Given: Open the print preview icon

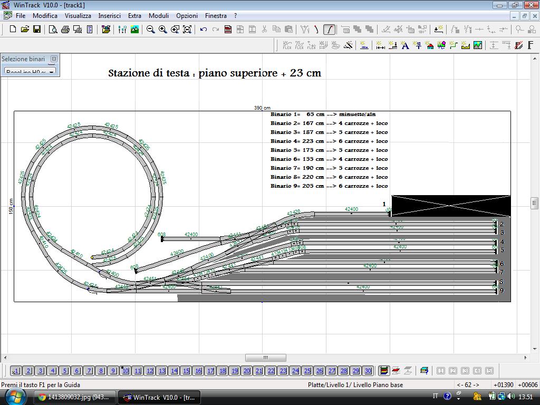Looking at the screenshot, I should coord(53,30).
